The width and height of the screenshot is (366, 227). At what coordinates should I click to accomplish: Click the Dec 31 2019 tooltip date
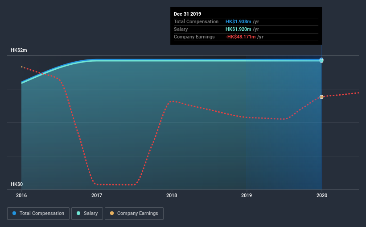[187, 14]
